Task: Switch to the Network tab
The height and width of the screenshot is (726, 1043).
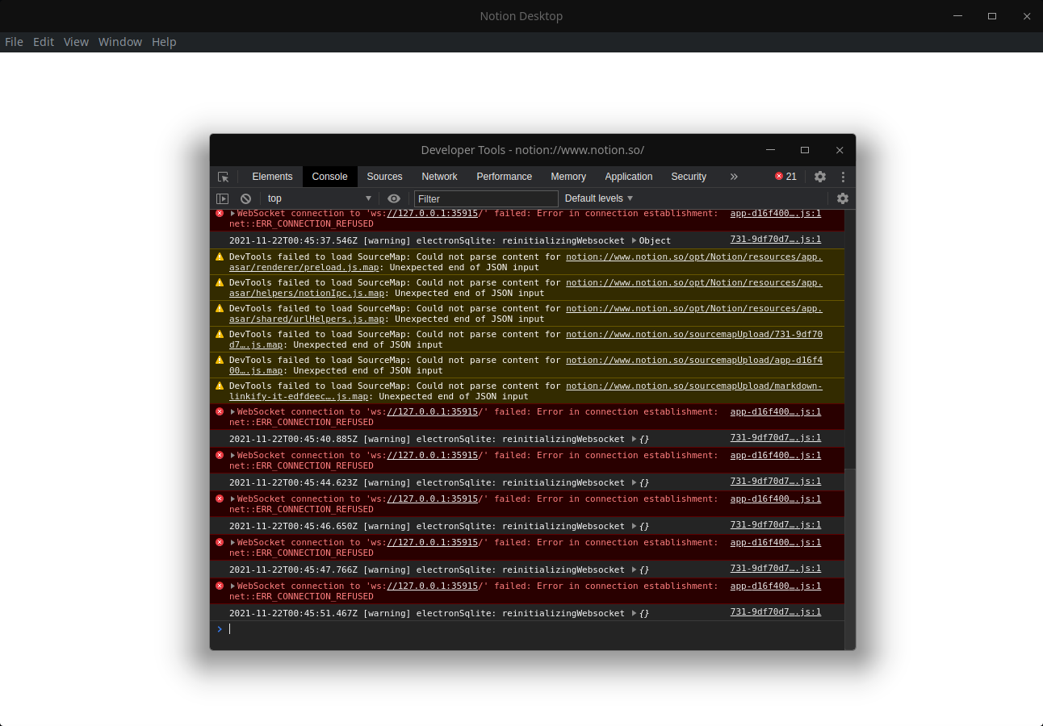Action: [x=439, y=176]
